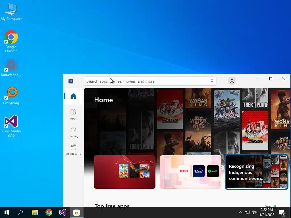Click the Microsoft Store logo icon
This screenshot has width=291, height=218.
(71, 81)
